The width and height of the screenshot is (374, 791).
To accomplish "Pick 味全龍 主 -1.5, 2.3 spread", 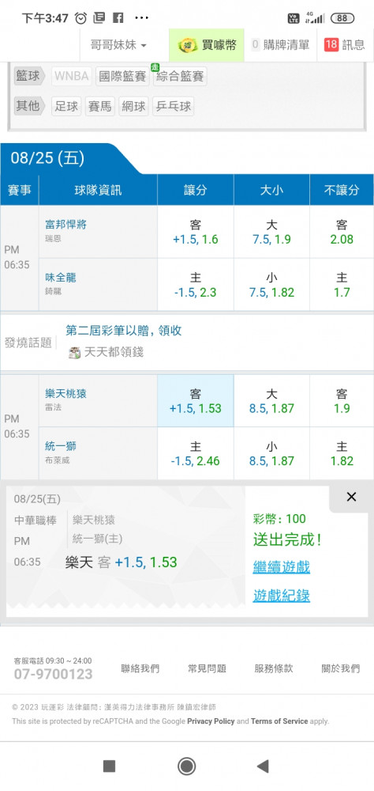I will click(x=196, y=285).
